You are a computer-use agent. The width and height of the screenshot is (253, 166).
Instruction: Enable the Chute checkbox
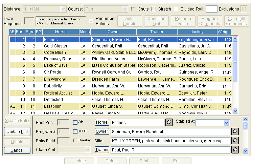tap(133, 9)
